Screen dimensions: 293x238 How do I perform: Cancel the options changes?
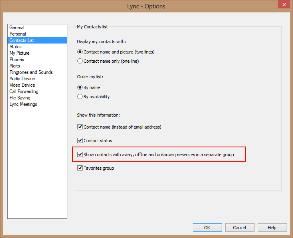(240, 228)
